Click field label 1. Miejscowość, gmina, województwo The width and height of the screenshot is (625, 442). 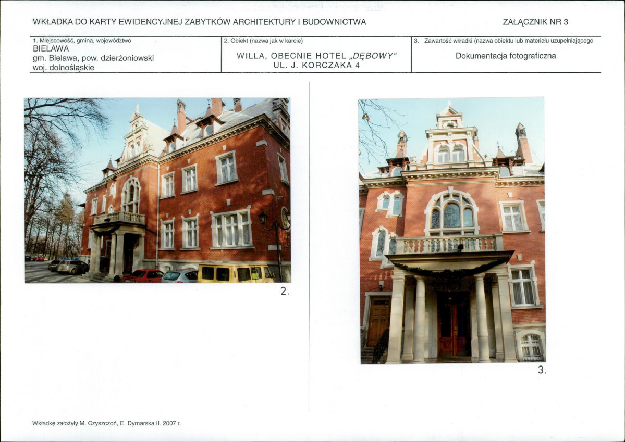[82, 40]
